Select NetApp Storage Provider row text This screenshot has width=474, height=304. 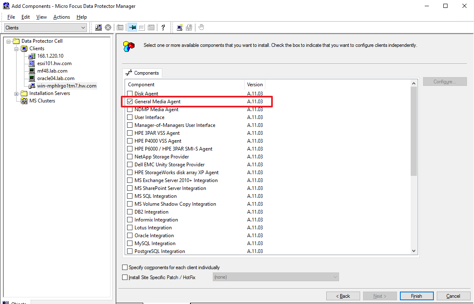(x=162, y=156)
